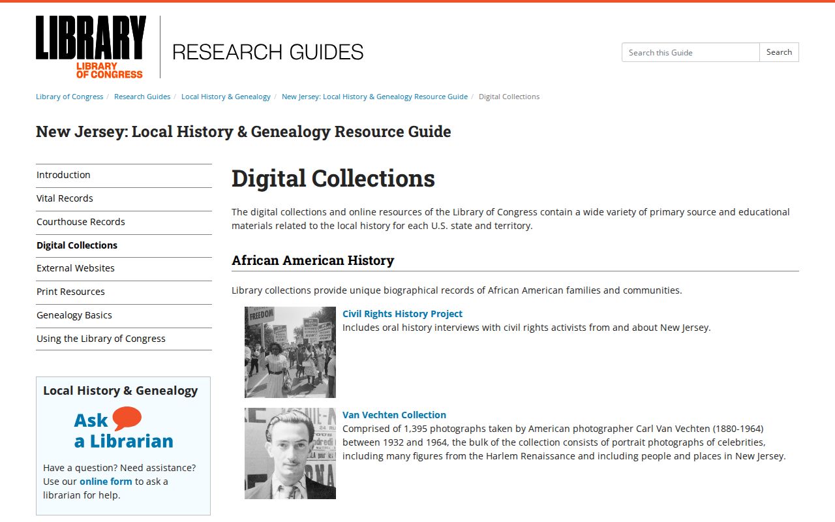The height and width of the screenshot is (522, 835).
Task: Click the Digital Collections page heading
Action: tap(333, 179)
